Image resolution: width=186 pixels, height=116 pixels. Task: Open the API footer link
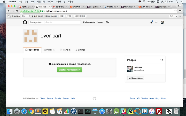pos(138,98)
